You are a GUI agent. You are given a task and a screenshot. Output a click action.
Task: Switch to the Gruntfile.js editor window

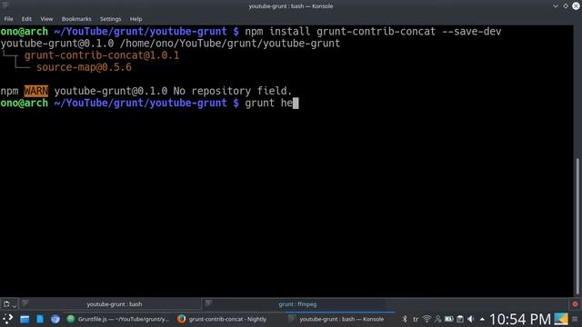(x=118, y=319)
